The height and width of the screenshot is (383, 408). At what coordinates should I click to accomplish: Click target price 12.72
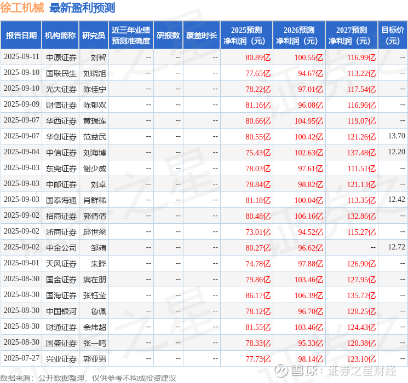pos(396,247)
